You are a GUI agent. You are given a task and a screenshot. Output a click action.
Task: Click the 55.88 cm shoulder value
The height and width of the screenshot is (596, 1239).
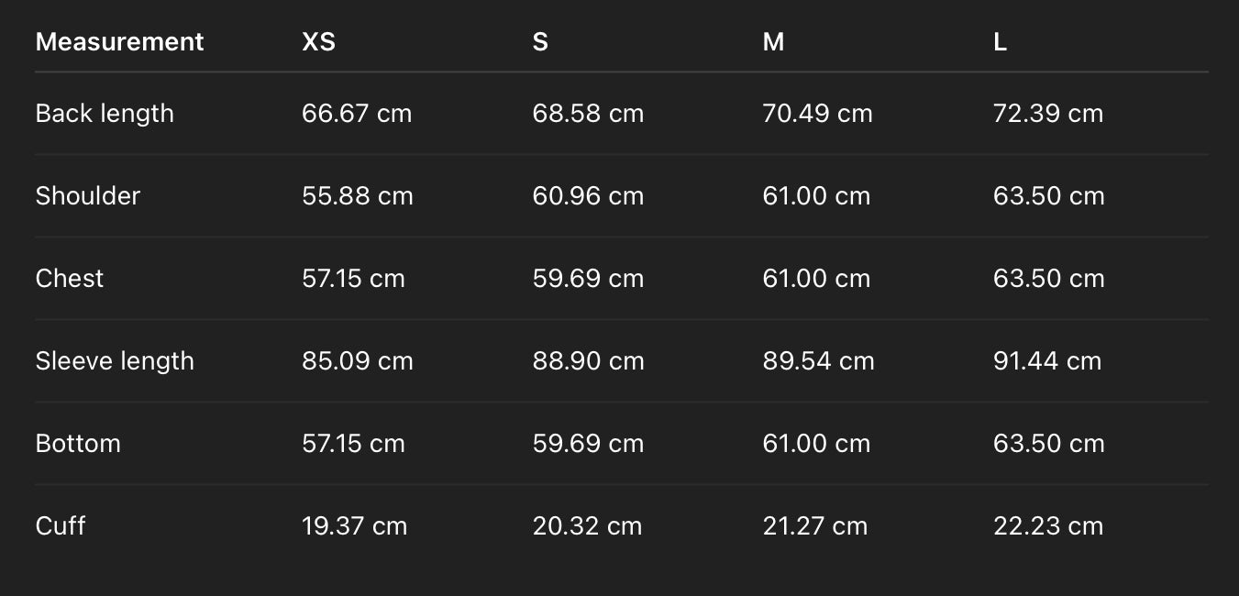point(358,196)
